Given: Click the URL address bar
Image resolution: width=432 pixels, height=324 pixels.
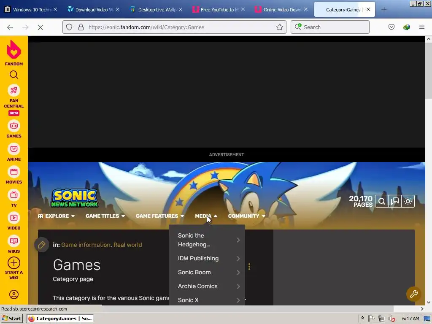Looking at the screenshot, I should point(174,27).
